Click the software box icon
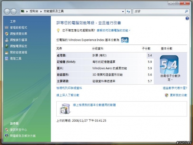193x145 pixels. coord(65,109)
